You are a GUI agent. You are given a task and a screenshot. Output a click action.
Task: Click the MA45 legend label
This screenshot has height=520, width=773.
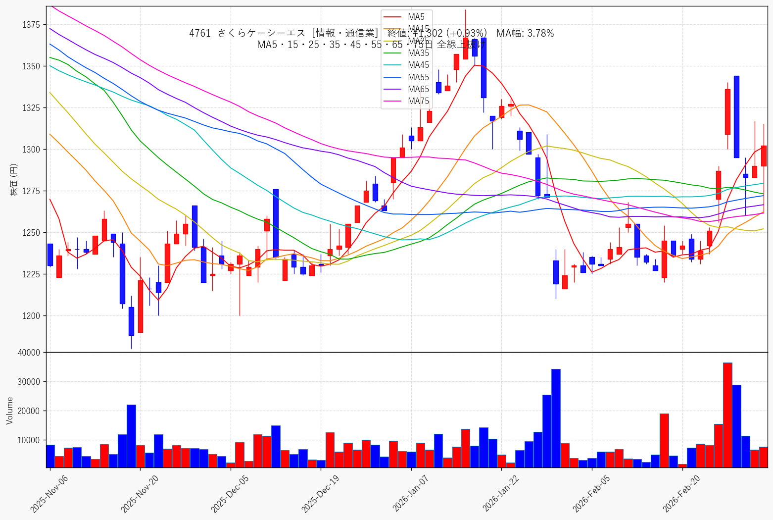click(419, 65)
